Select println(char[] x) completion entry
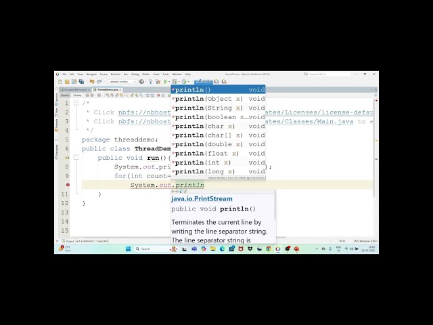This screenshot has height=325, width=433. [218, 135]
